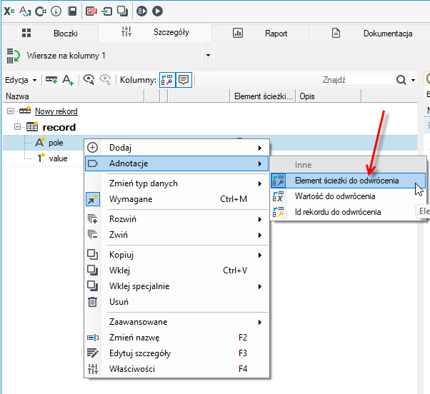Choose Wklej from context menu
This screenshot has height=394, width=430.
pos(176,271)
